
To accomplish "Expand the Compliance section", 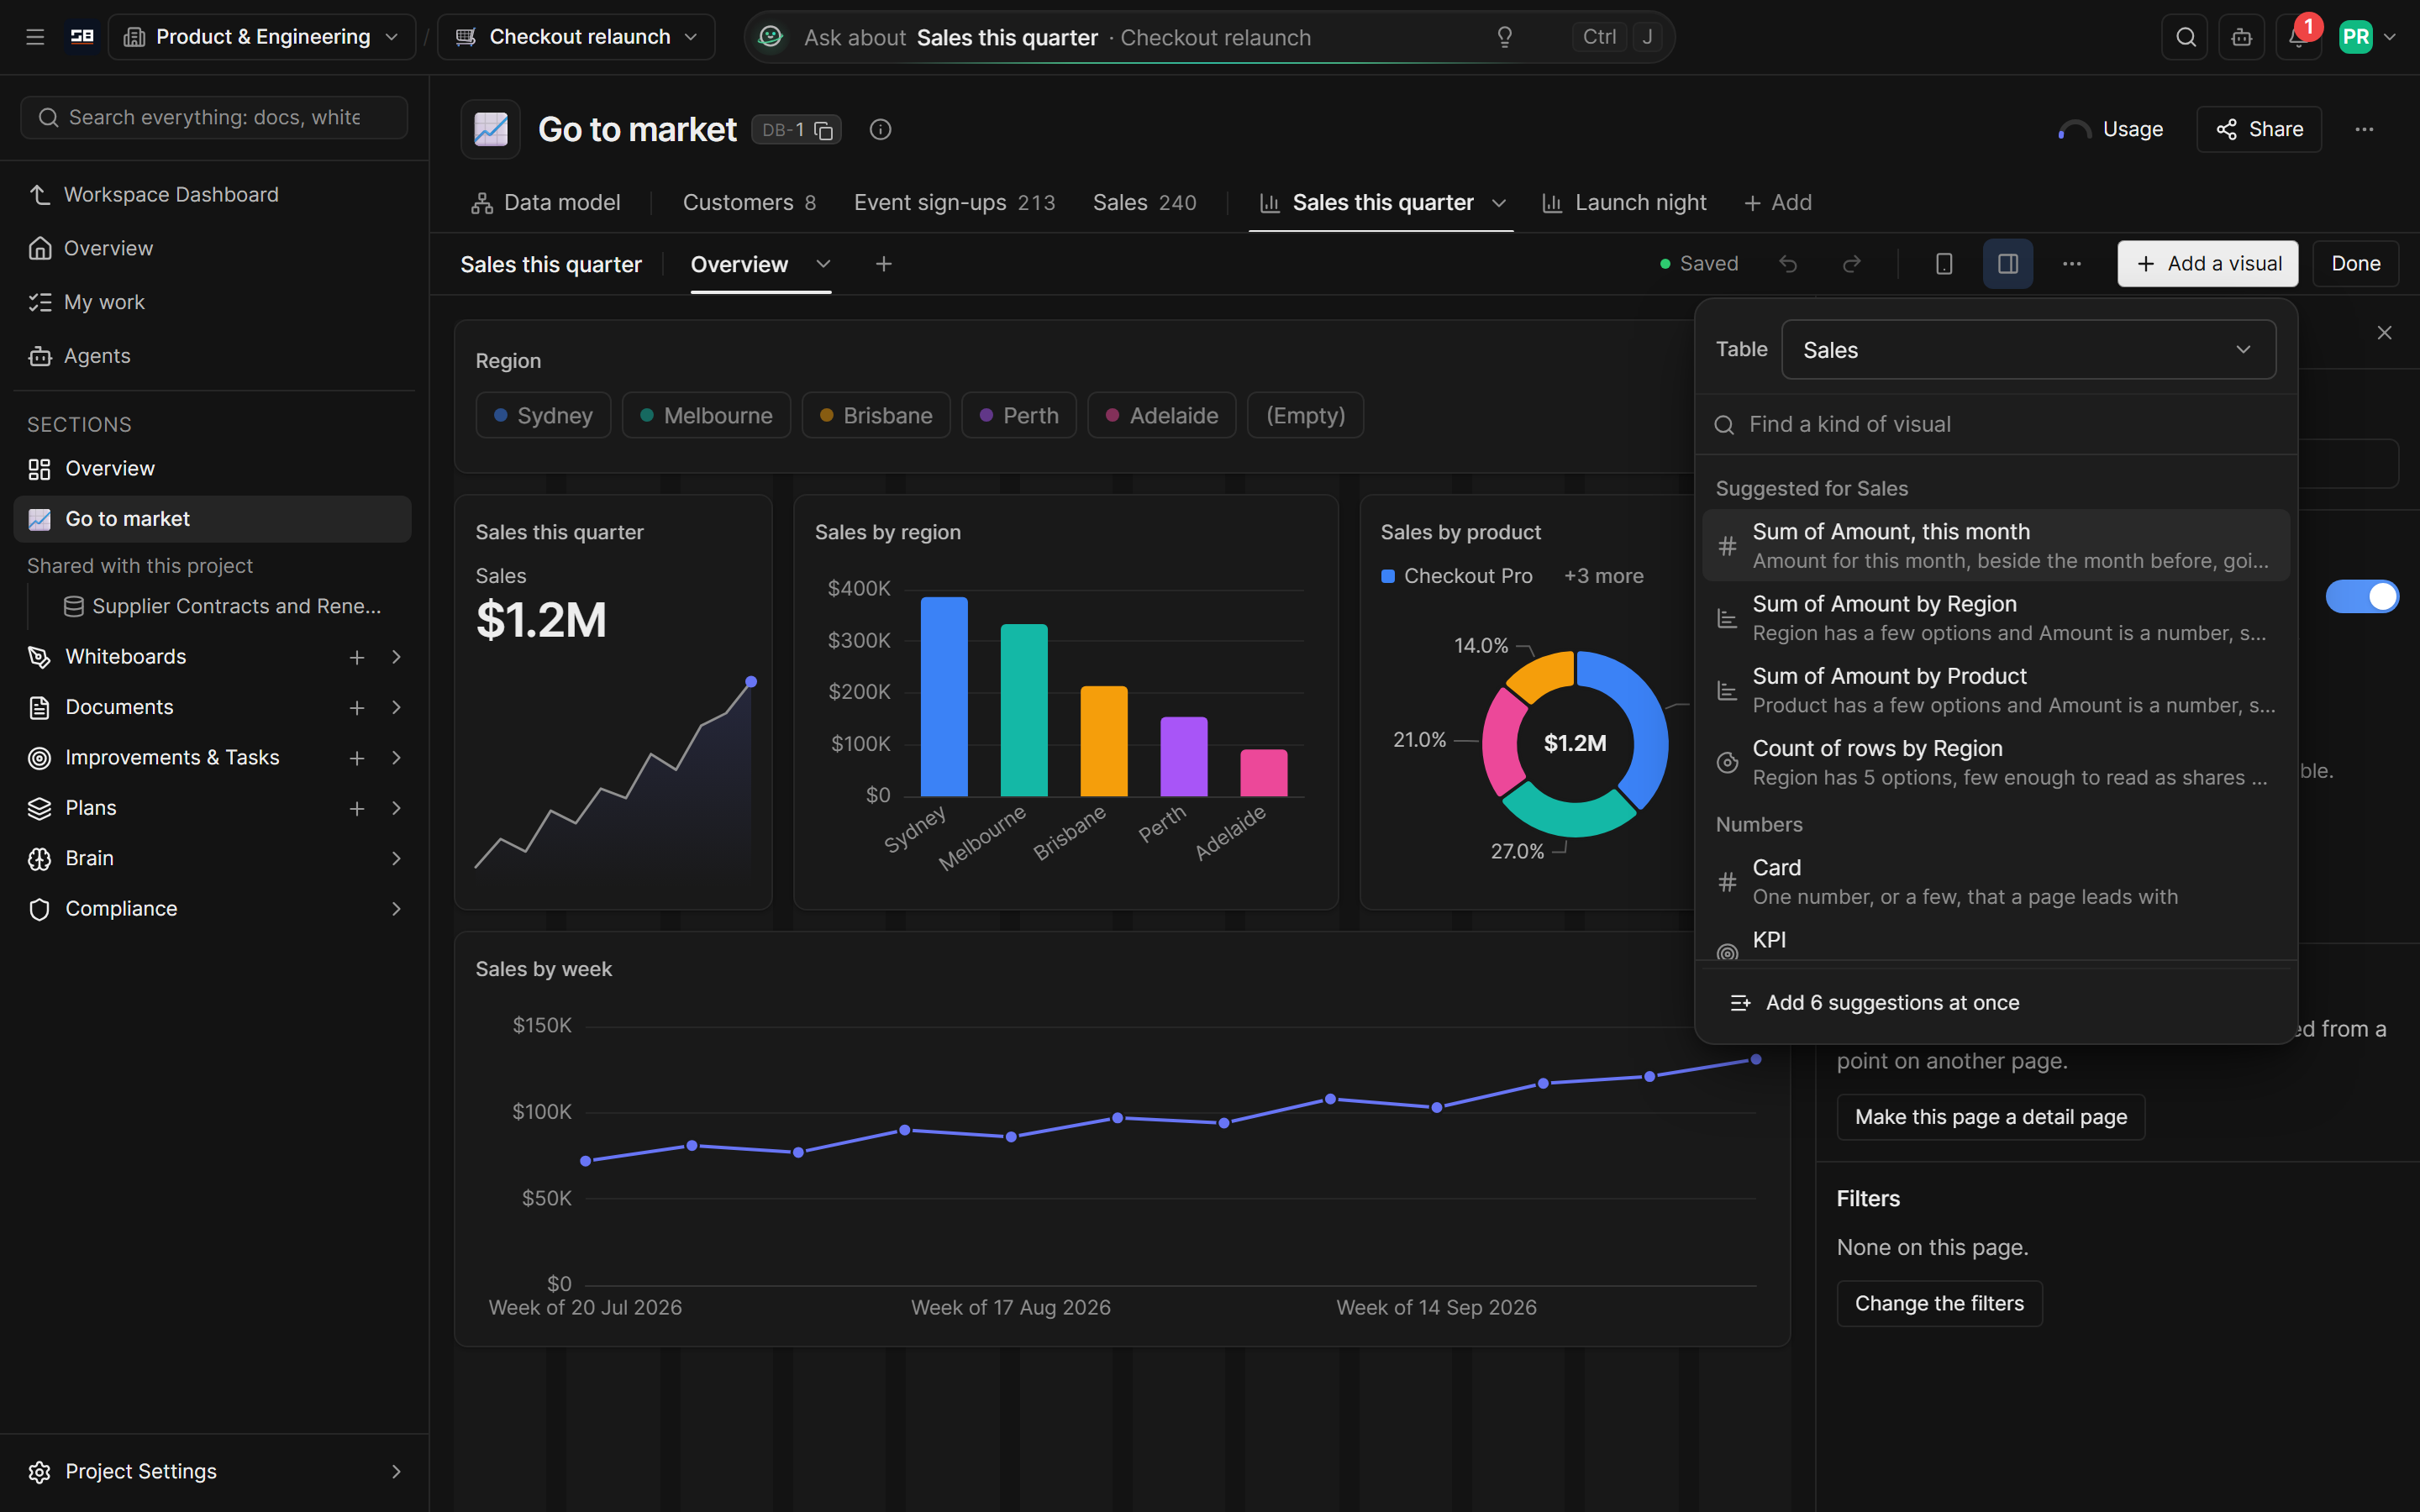I will [396, 909].
